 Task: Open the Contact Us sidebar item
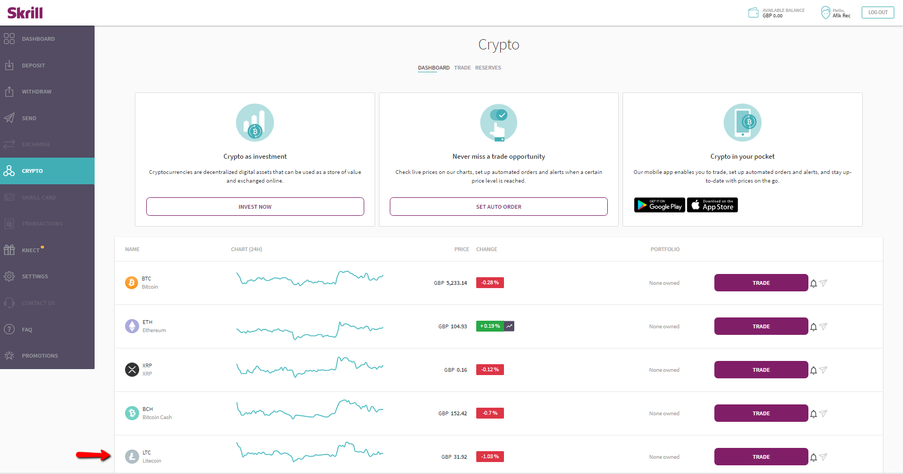(47, 303)
